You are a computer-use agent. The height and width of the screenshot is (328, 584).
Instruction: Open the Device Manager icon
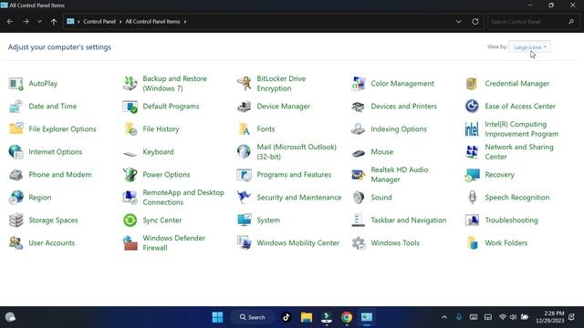click(x=244, y=107)
